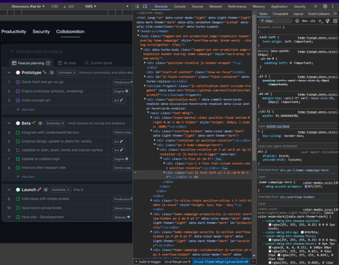This screenshot has height=265, width=339.
Task: Open the #7c72ff color swatch
Action: pos(306,187)
